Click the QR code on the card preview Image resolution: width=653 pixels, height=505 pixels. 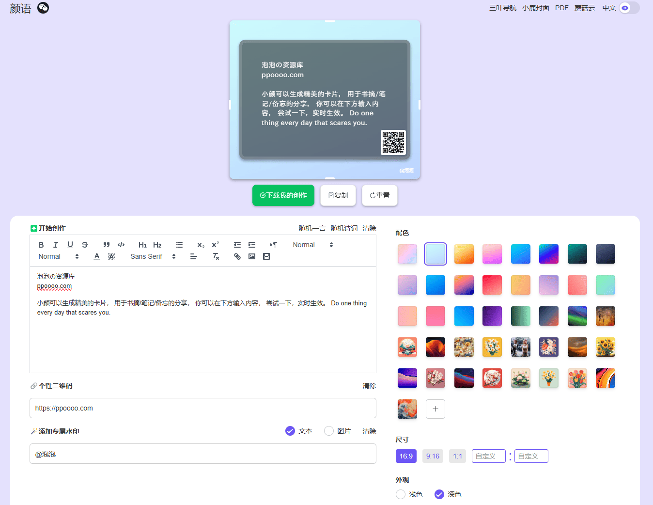pos(393,142)
